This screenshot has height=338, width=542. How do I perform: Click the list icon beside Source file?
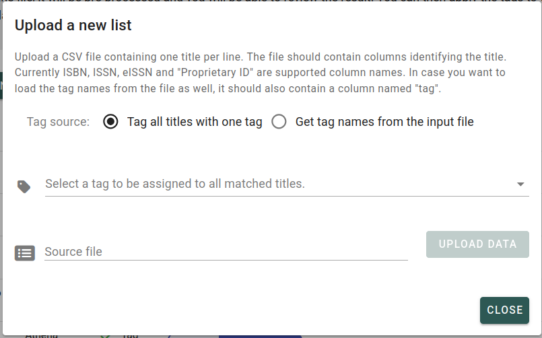[x=25, y=253]
